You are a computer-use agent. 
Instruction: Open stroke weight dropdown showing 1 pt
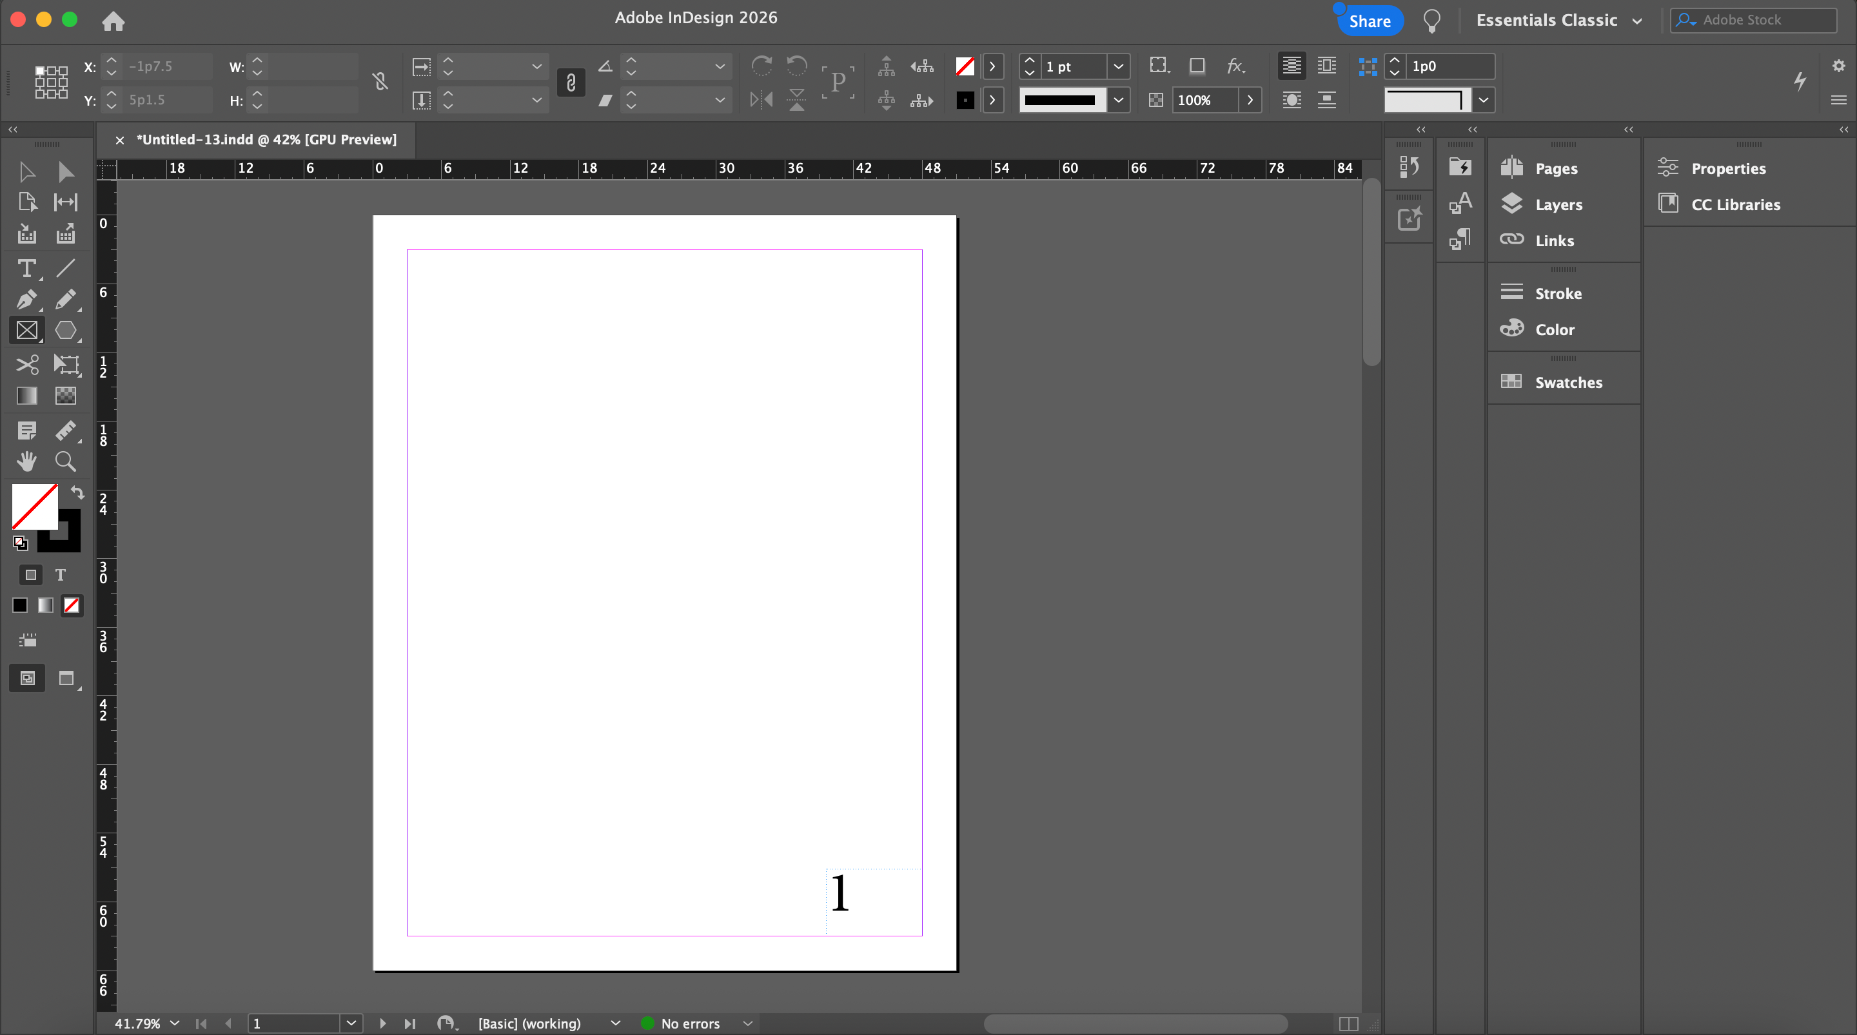click(1118, 67)
